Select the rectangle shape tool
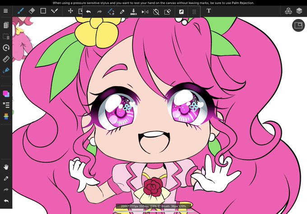The image size is (307, 214). 43,11
